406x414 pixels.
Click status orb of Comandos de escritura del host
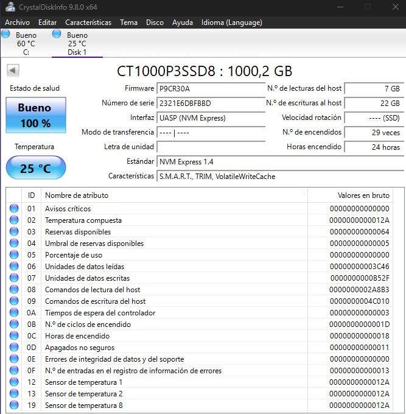(14, 301)
